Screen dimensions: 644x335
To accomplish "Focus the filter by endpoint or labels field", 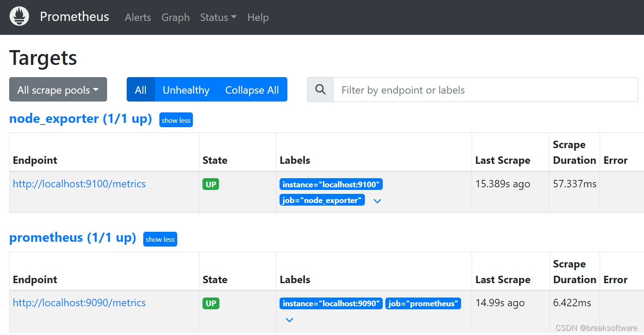I will (x=486, y=90).
